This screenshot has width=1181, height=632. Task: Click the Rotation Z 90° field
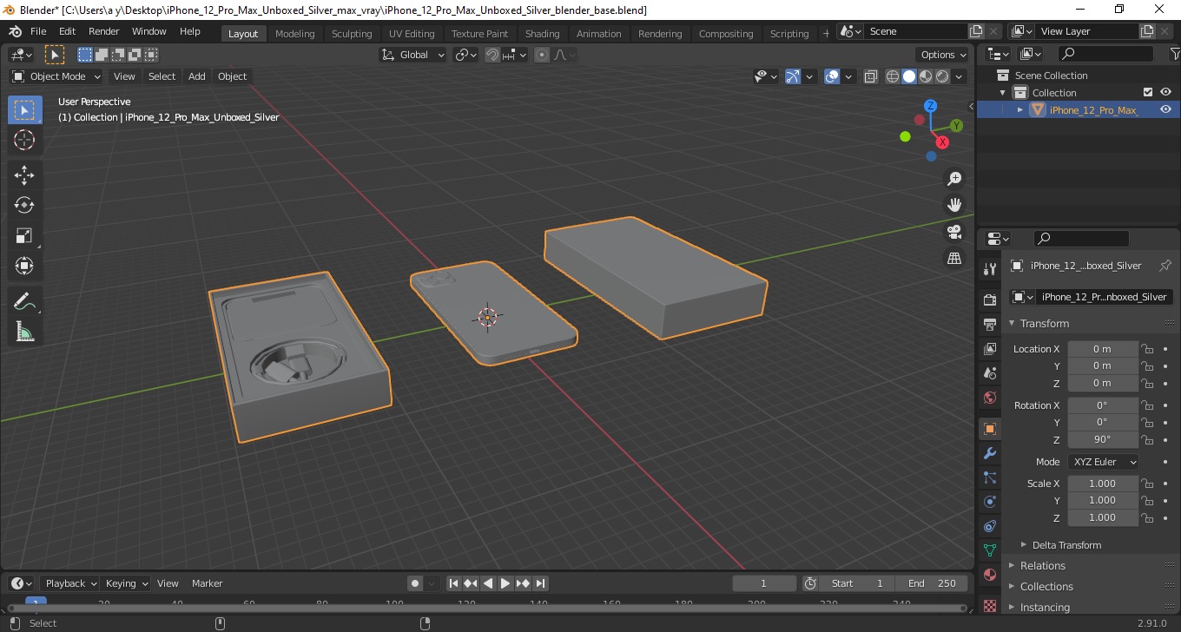(x=1103, y=439)
